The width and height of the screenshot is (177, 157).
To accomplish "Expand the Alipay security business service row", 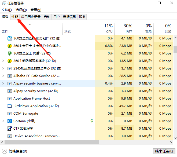I will click(x=3, y=83).
